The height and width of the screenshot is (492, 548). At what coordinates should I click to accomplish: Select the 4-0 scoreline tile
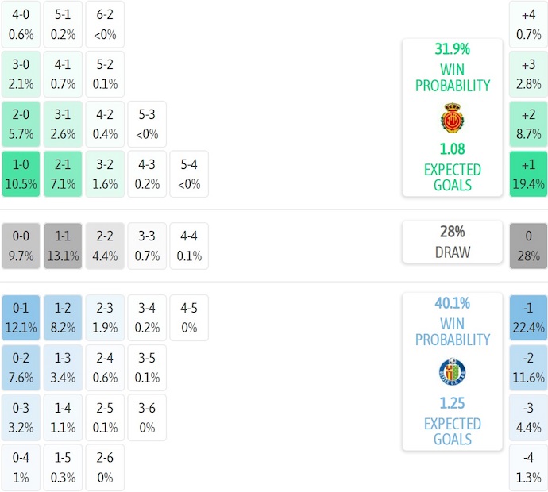coord(21,24)
